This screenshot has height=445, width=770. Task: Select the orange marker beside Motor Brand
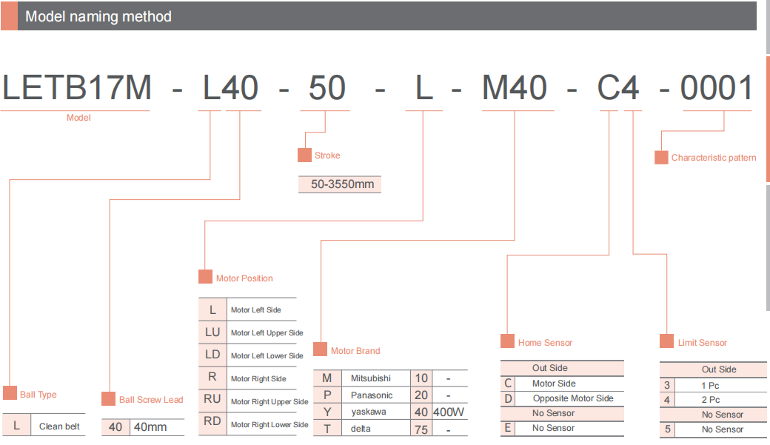coord(320,350)
